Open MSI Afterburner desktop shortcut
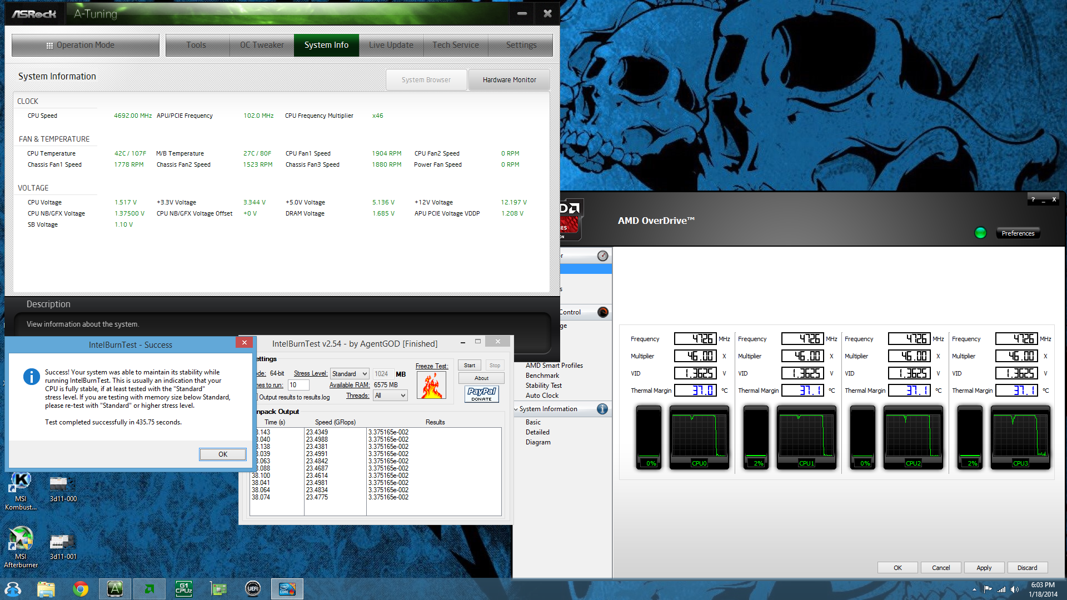Viewport: 1067px width, 600px height. click(x=21, y=548)
